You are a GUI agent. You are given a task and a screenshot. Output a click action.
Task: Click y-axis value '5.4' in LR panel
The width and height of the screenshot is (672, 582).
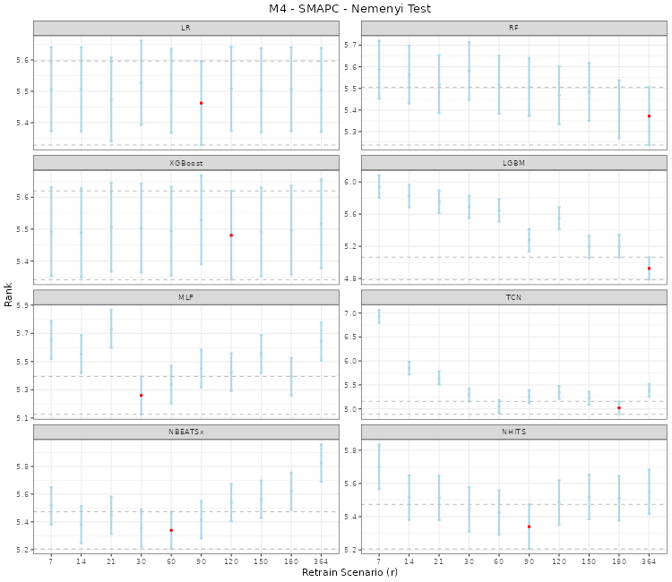(x=22, y=123)
